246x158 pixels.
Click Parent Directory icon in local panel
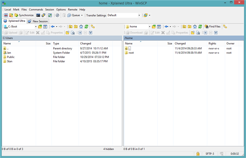pyautogui.click(x=71, y=27)
